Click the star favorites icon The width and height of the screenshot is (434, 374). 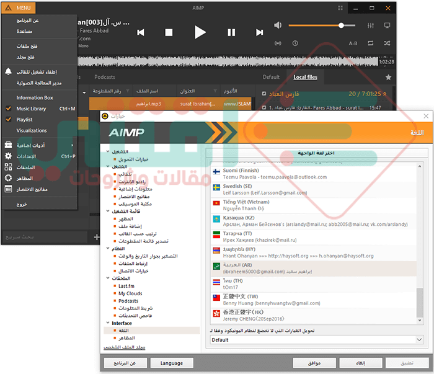388,78
